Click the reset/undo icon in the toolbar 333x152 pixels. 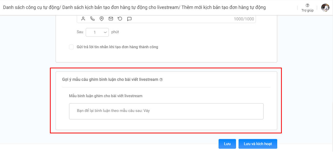click(120, 18)
